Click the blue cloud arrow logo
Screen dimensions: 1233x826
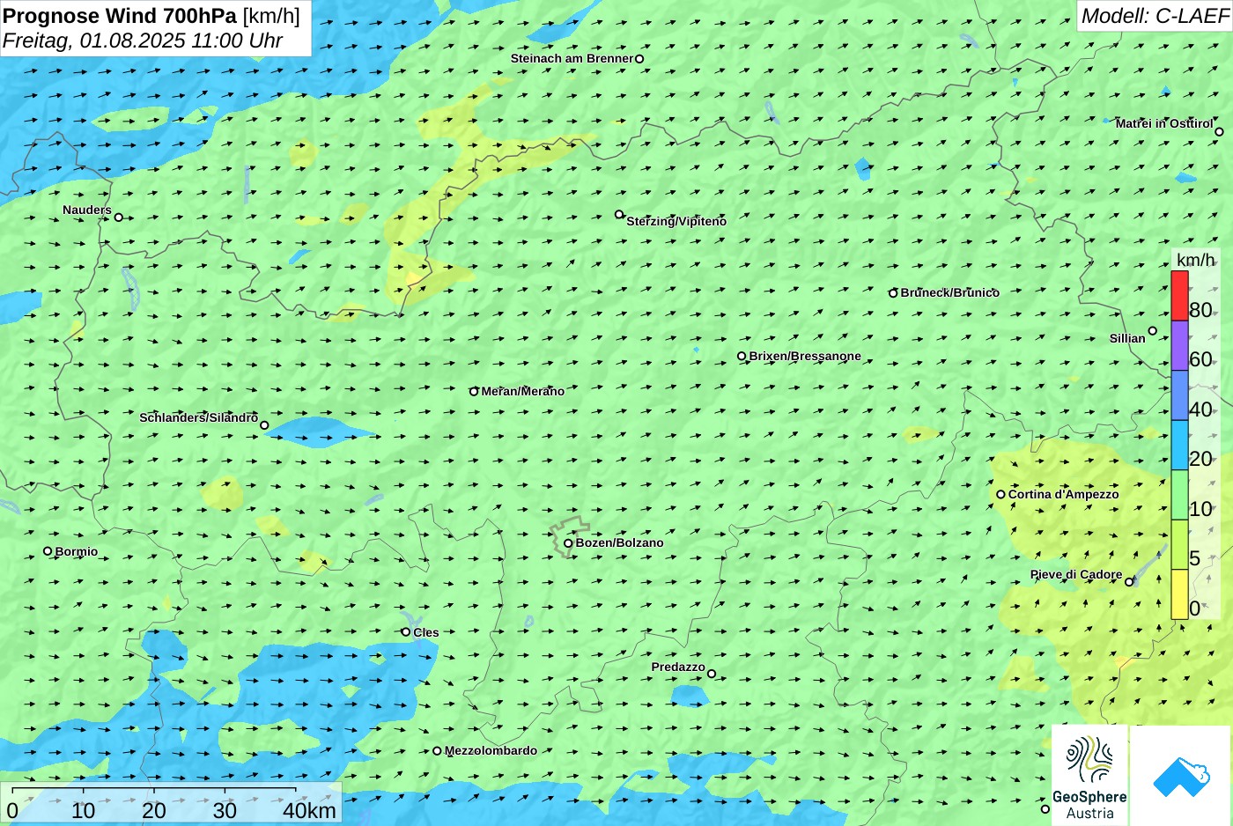pos(1181,775)
